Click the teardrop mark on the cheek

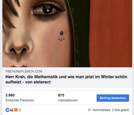pos(62,33)
